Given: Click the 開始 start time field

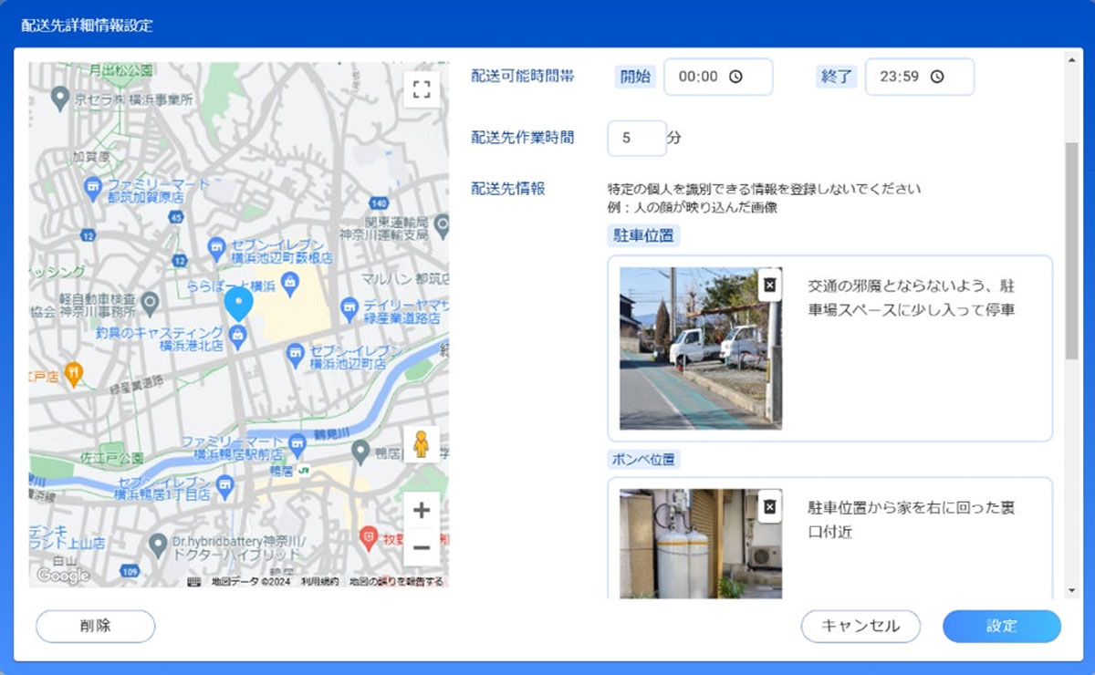Looking at the screenshot, I should tap(718, 77).
